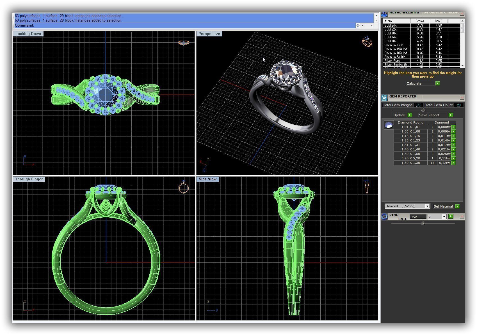Click the Through Finger viewport ring icon
The height and width of the screenshot is (335, 477).
point(184,187)
